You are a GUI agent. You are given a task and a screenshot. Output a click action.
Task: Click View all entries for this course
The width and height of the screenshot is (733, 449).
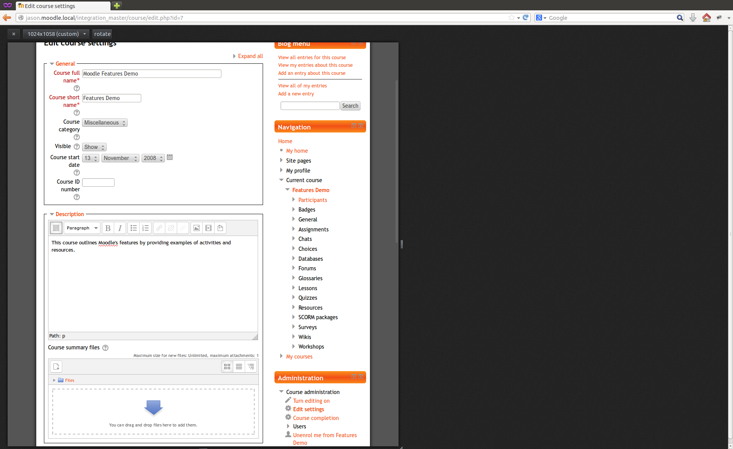(312, 58)
